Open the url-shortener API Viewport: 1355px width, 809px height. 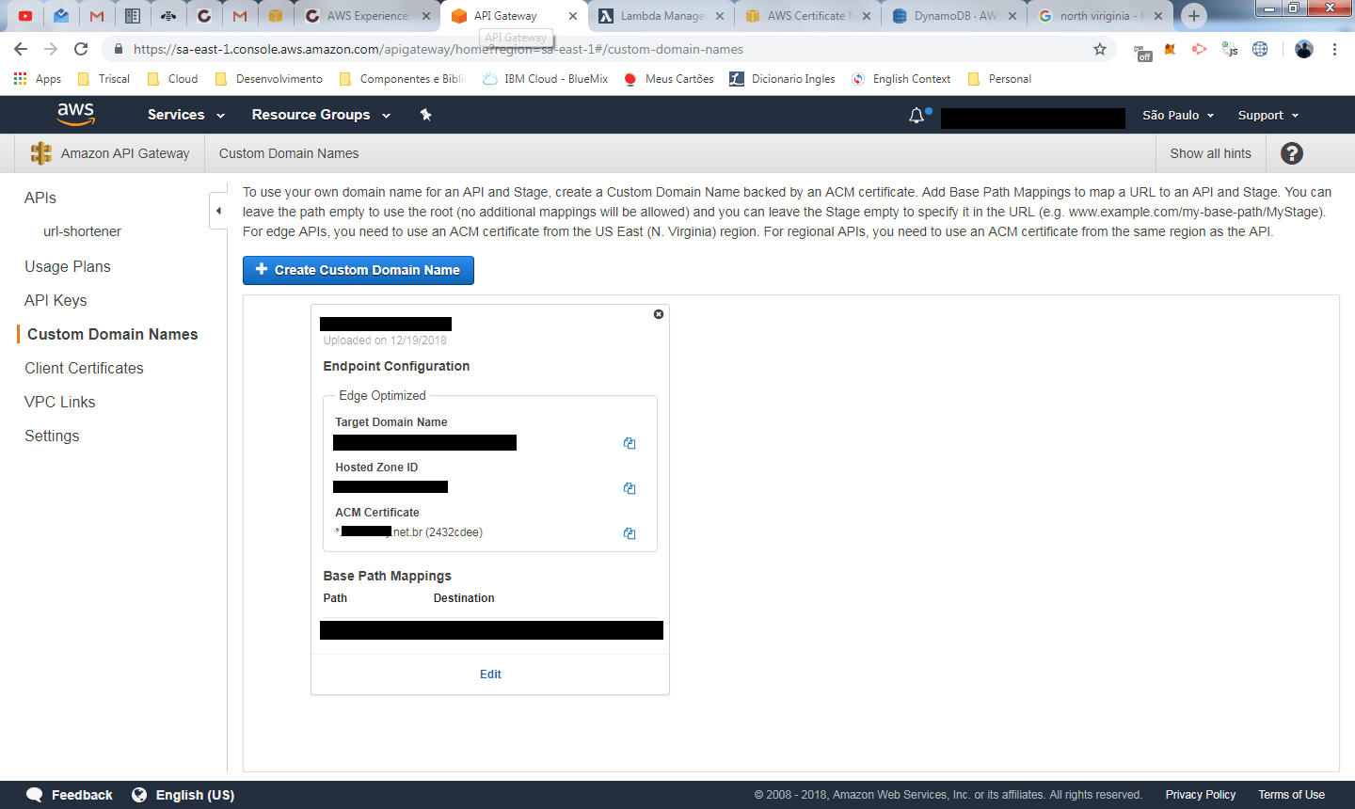tap(82, 231)
